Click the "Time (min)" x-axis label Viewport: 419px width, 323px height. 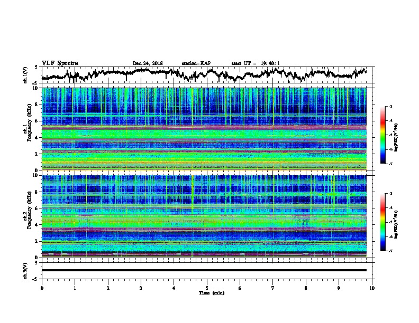[x=212, y=293]
